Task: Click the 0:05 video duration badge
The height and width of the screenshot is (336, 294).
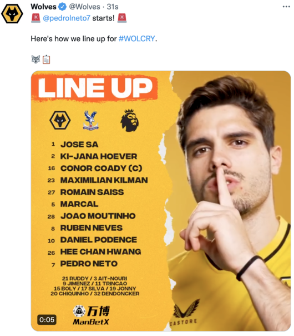Action: click(x=47, y=320)
